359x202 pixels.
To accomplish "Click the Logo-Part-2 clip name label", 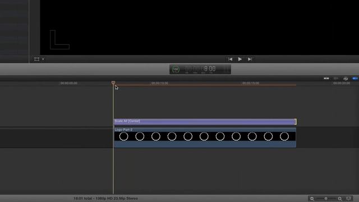I will click(x=123, y=130).
